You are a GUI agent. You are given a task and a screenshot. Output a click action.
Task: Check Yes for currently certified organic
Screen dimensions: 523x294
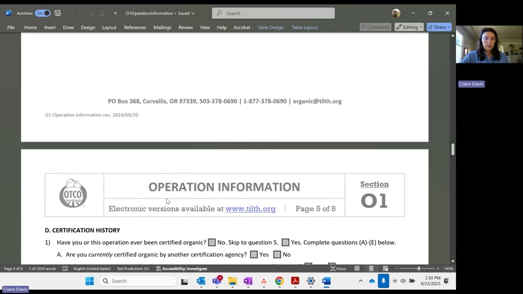click(x=254, y=254)
